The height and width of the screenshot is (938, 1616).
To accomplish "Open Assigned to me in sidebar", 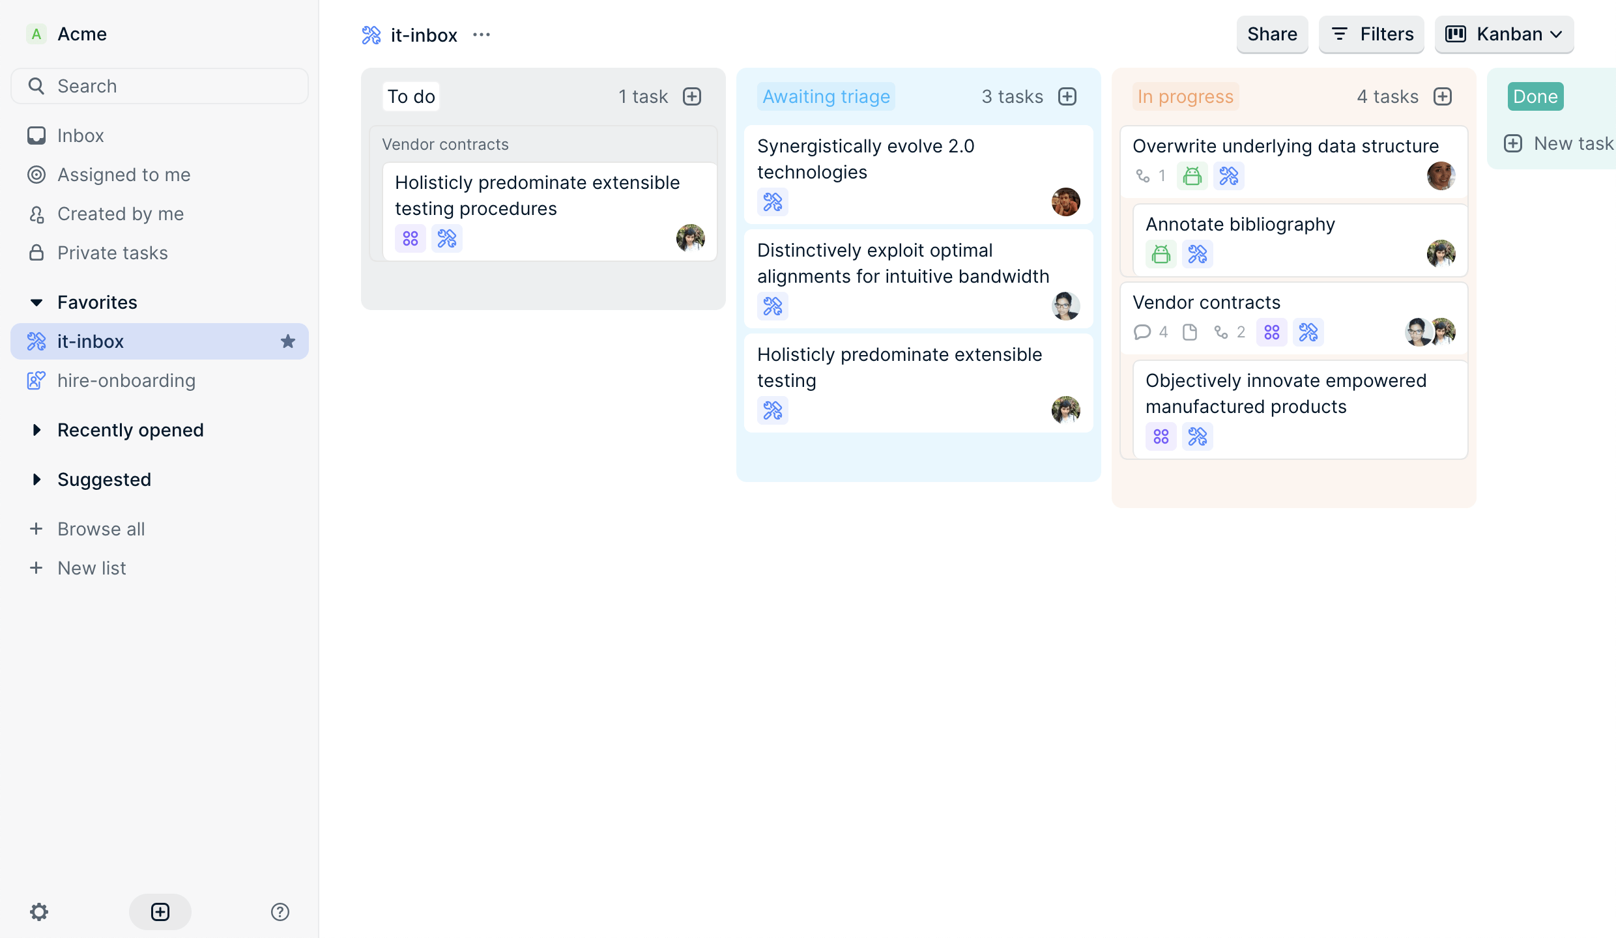I will tap(124, 175).
